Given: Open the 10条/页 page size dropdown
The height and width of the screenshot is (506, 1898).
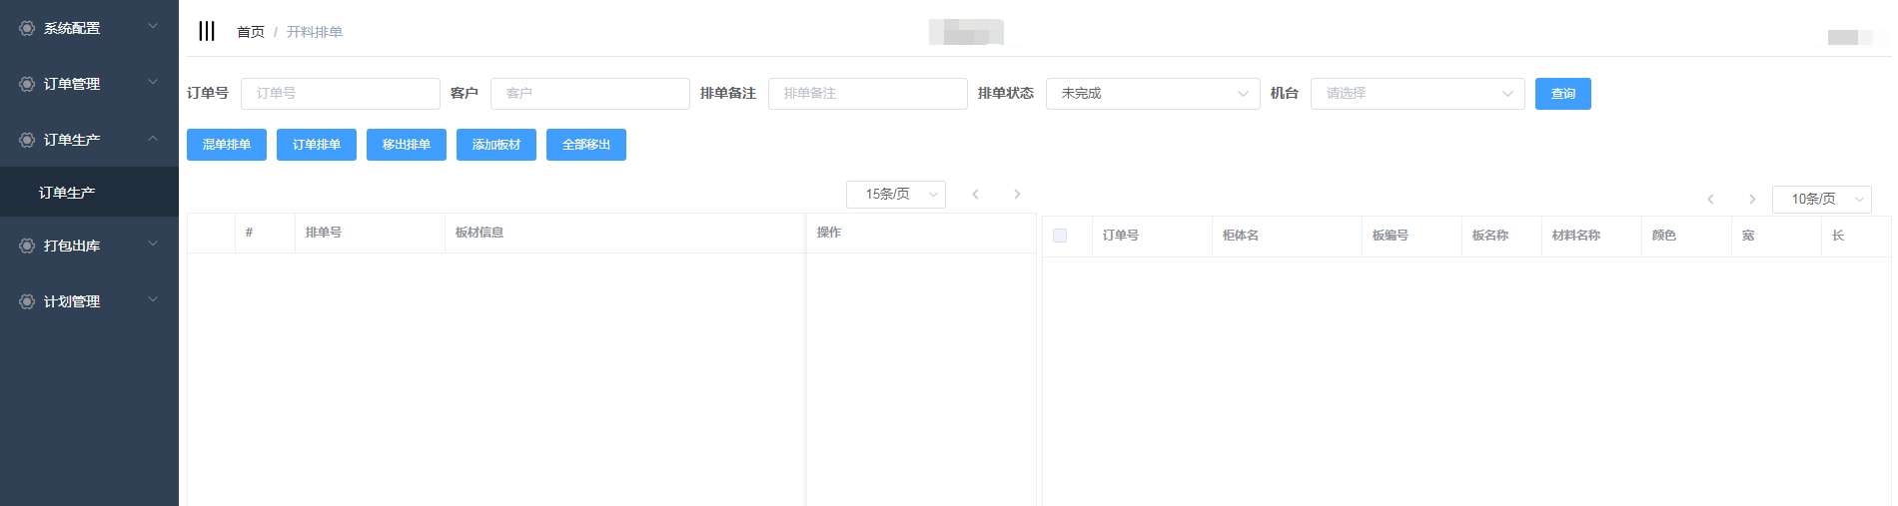Looking at the screenshot, I should tap(1820, 200).
